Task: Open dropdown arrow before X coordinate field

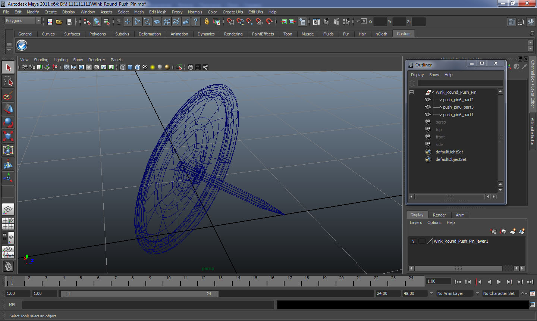Action: (358, 22)
